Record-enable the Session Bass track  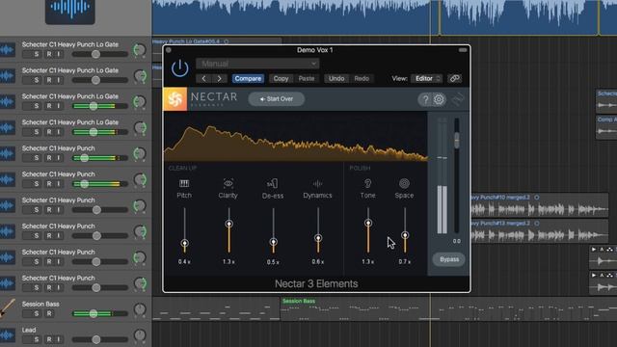coord(49,313)
